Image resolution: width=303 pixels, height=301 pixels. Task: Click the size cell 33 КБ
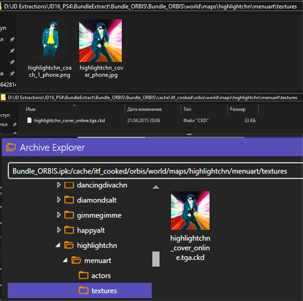point(250,121)
